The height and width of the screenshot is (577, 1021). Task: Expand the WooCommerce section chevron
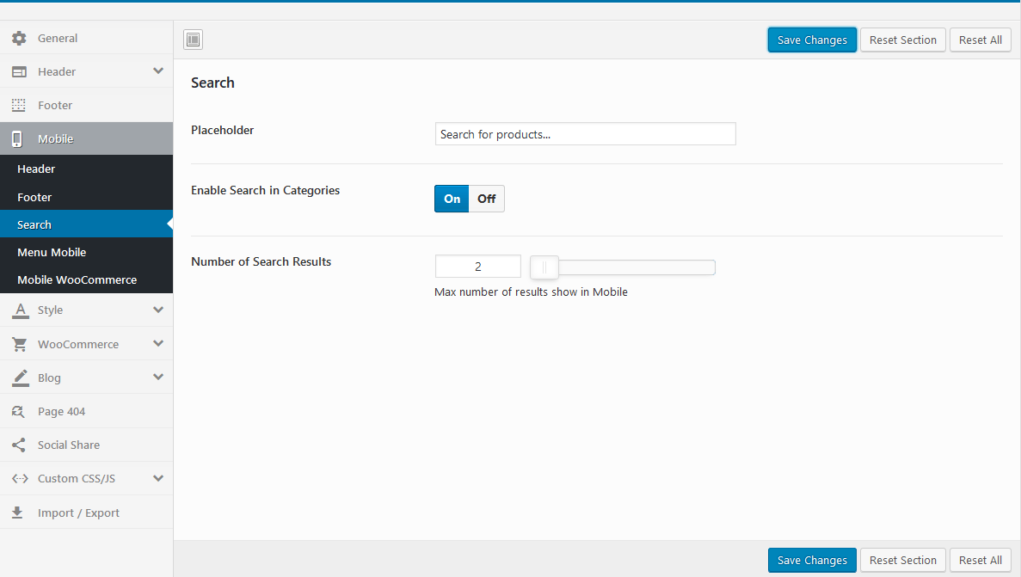coord(158,343)
